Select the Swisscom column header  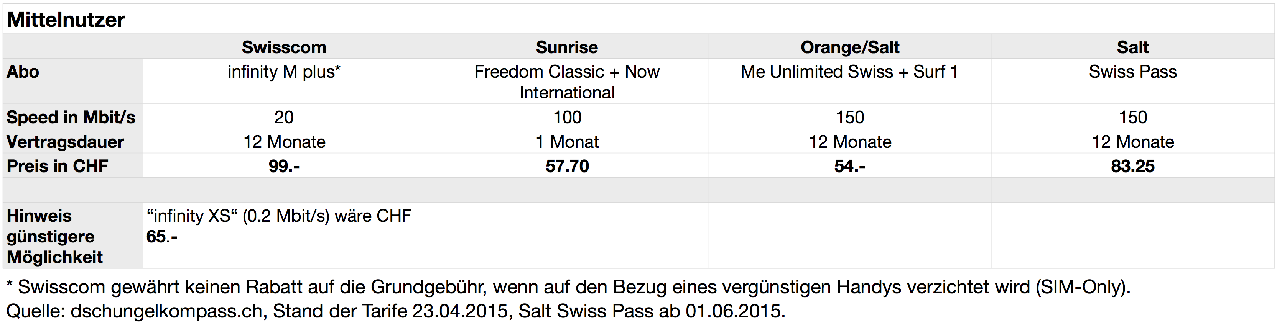(284, 47)
